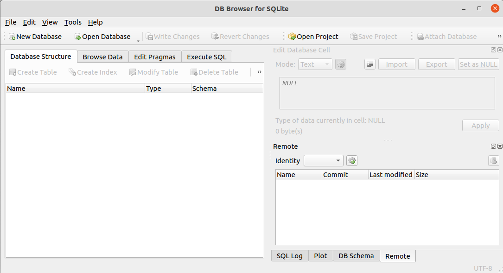Float the Edit Database Cell panel

493,50
